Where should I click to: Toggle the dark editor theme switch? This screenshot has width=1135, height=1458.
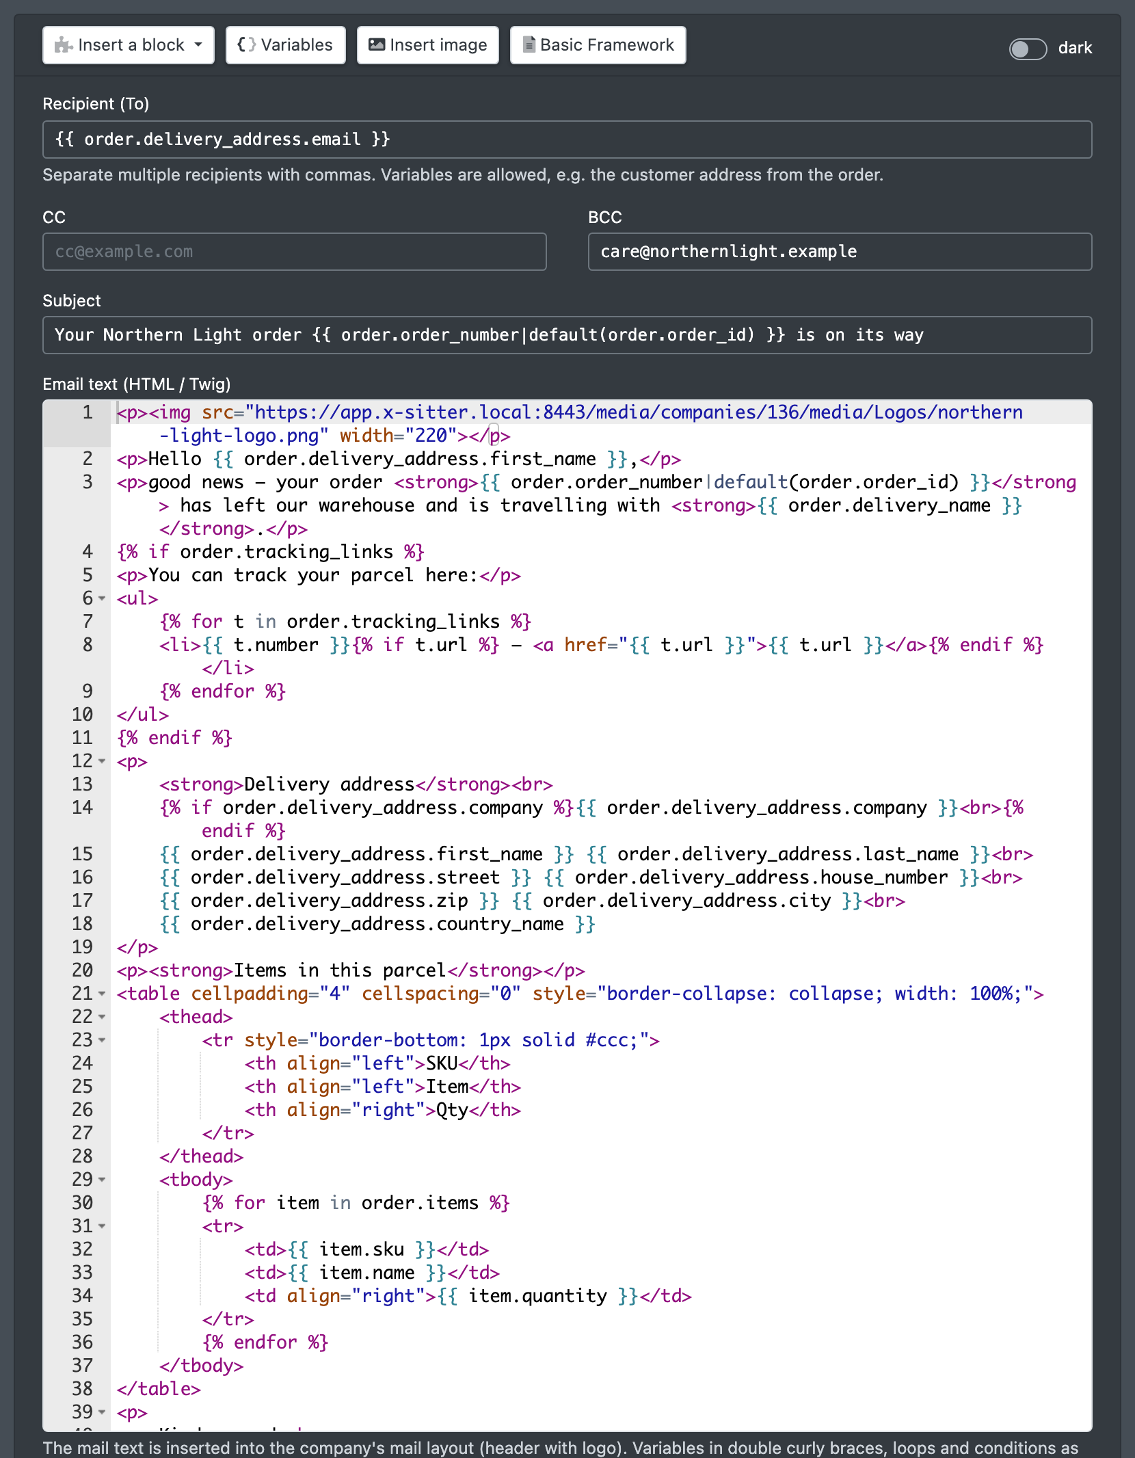pyautogui.click(x=1028, y=49)
